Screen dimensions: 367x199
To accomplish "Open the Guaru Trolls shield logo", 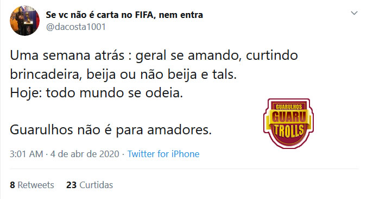I will coord(289,123).
